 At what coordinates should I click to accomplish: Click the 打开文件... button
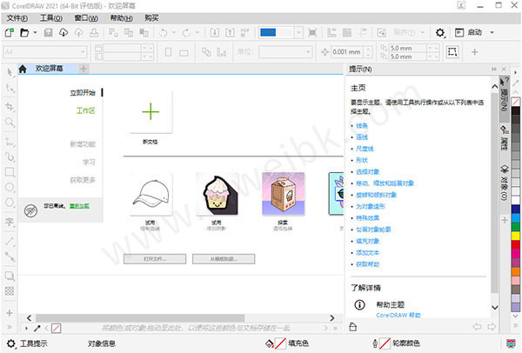(x=155, y=259)
